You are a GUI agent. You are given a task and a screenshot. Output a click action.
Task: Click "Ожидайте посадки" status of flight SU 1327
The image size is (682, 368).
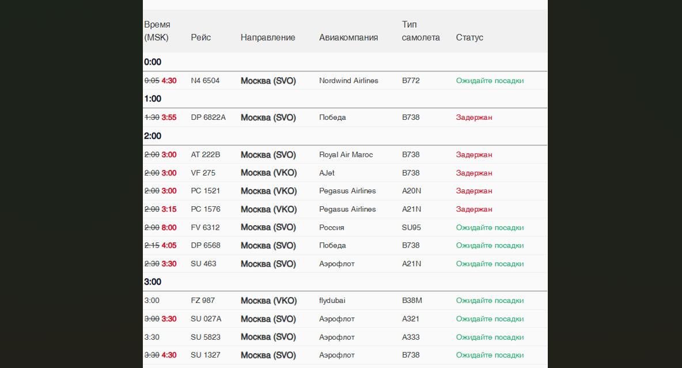click(x=490, y=355)
